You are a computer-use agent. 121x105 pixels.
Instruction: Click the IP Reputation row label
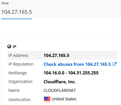(x=21, y=64)
